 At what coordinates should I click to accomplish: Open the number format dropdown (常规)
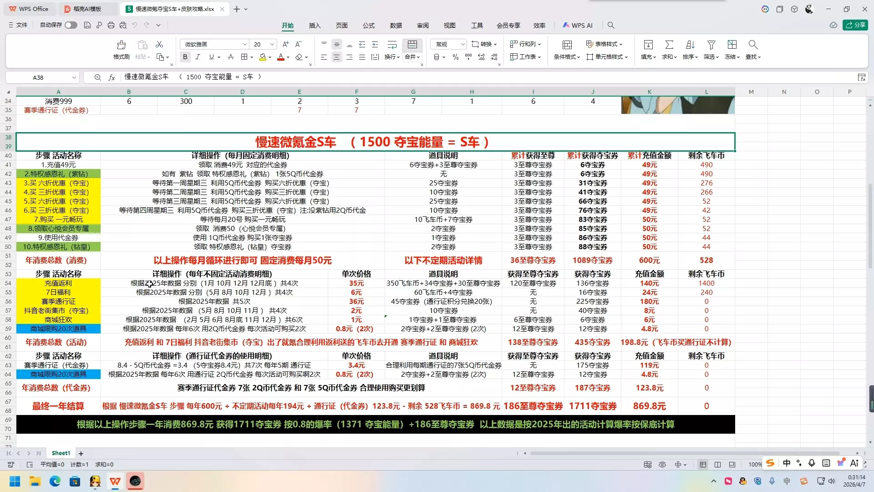(x=462, y=44)
